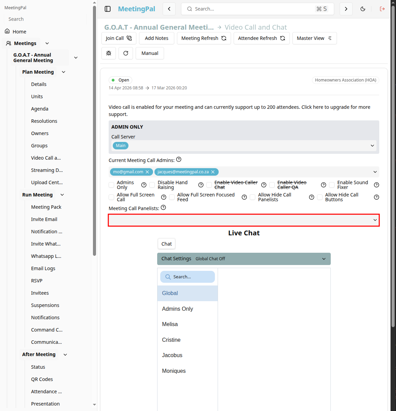Remove jacques@meetingpal.co.za admin tag
The image size is (396, 411).
[x=213, y=172]
